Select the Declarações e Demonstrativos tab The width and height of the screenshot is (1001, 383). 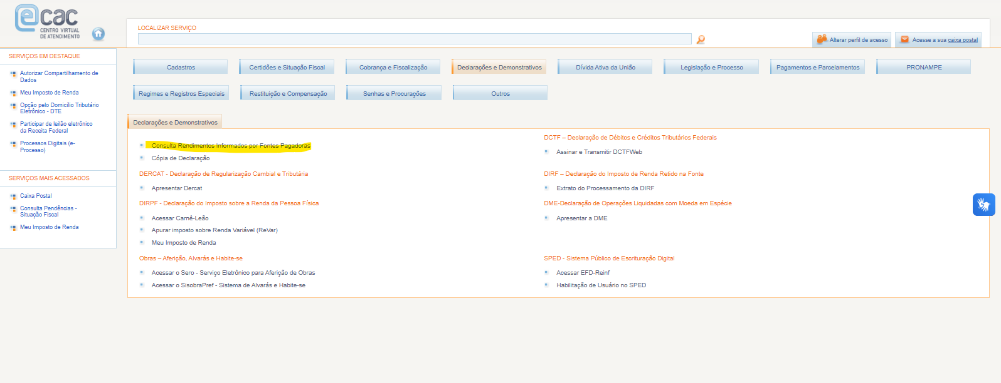click(175, 123)
